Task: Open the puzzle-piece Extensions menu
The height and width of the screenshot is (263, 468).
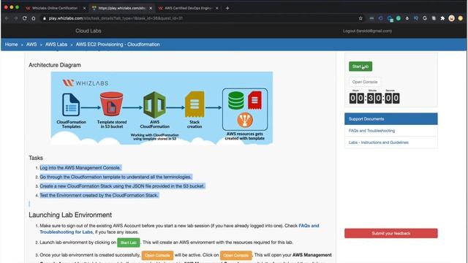Action: coord(442,18)
